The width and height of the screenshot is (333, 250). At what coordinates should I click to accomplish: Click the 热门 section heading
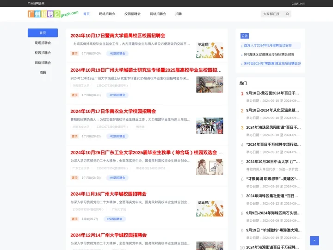click(x=243, y=83)
